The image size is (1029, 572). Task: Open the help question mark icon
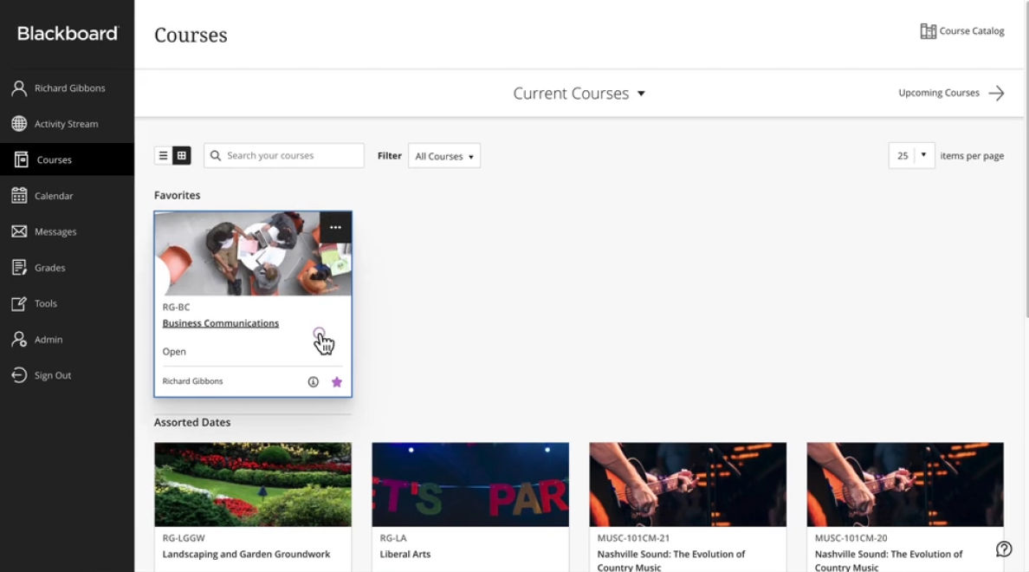coord(1004,549)
